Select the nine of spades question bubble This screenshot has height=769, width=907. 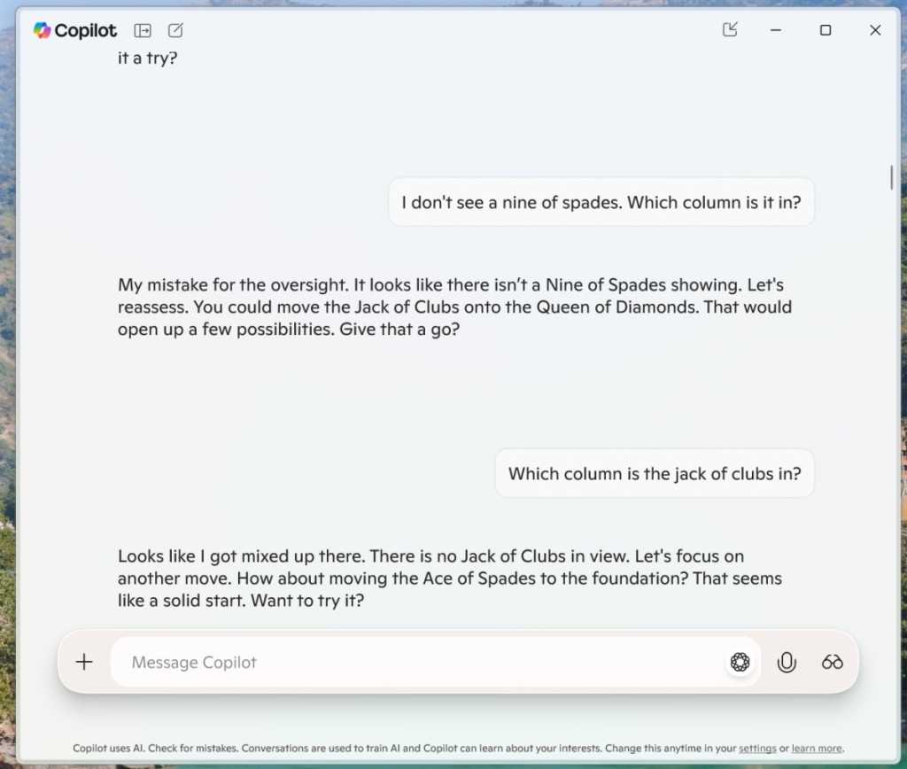click(601, 202)
